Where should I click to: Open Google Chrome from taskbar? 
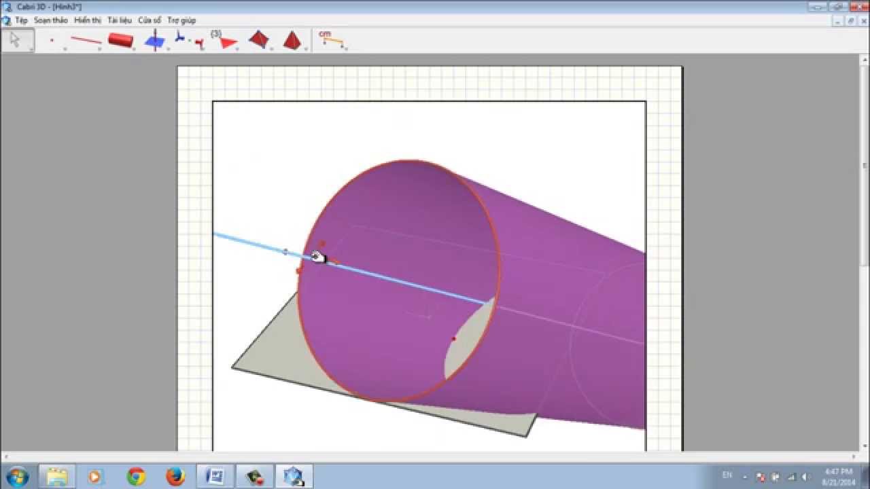tap(136, 476)
